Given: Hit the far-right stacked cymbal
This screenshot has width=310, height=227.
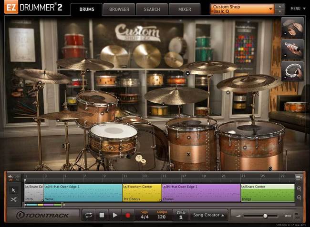Looking at the screenshot, I should (x=248, y=83).
